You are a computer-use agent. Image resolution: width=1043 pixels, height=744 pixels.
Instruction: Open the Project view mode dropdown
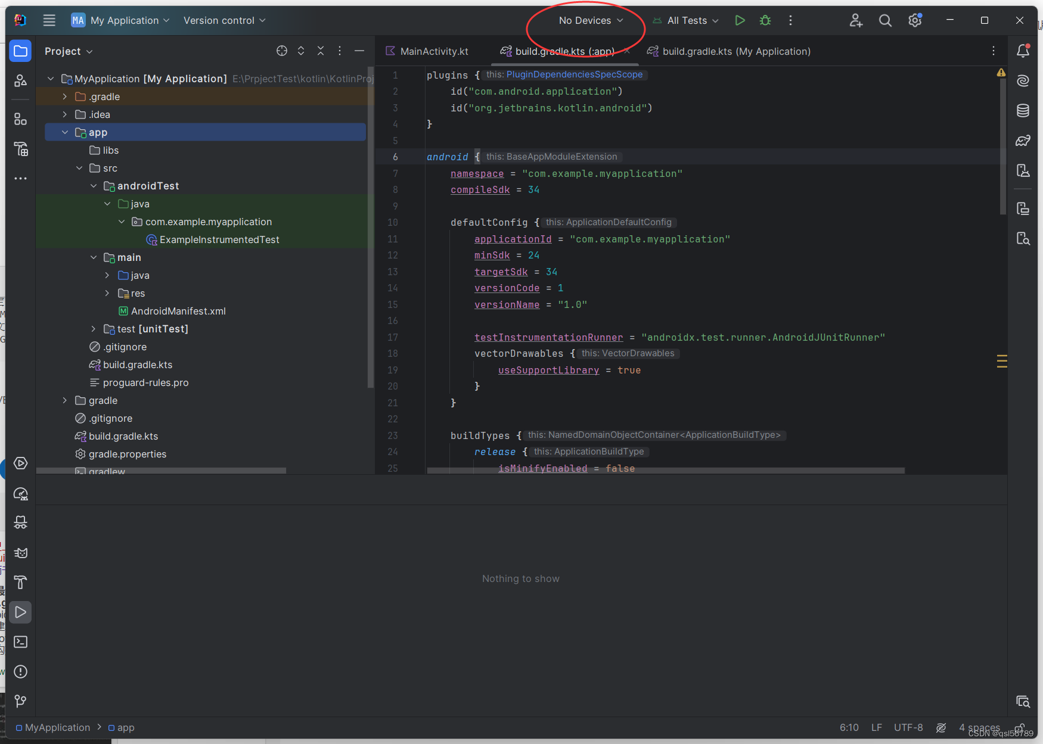(x=69, y=51)
